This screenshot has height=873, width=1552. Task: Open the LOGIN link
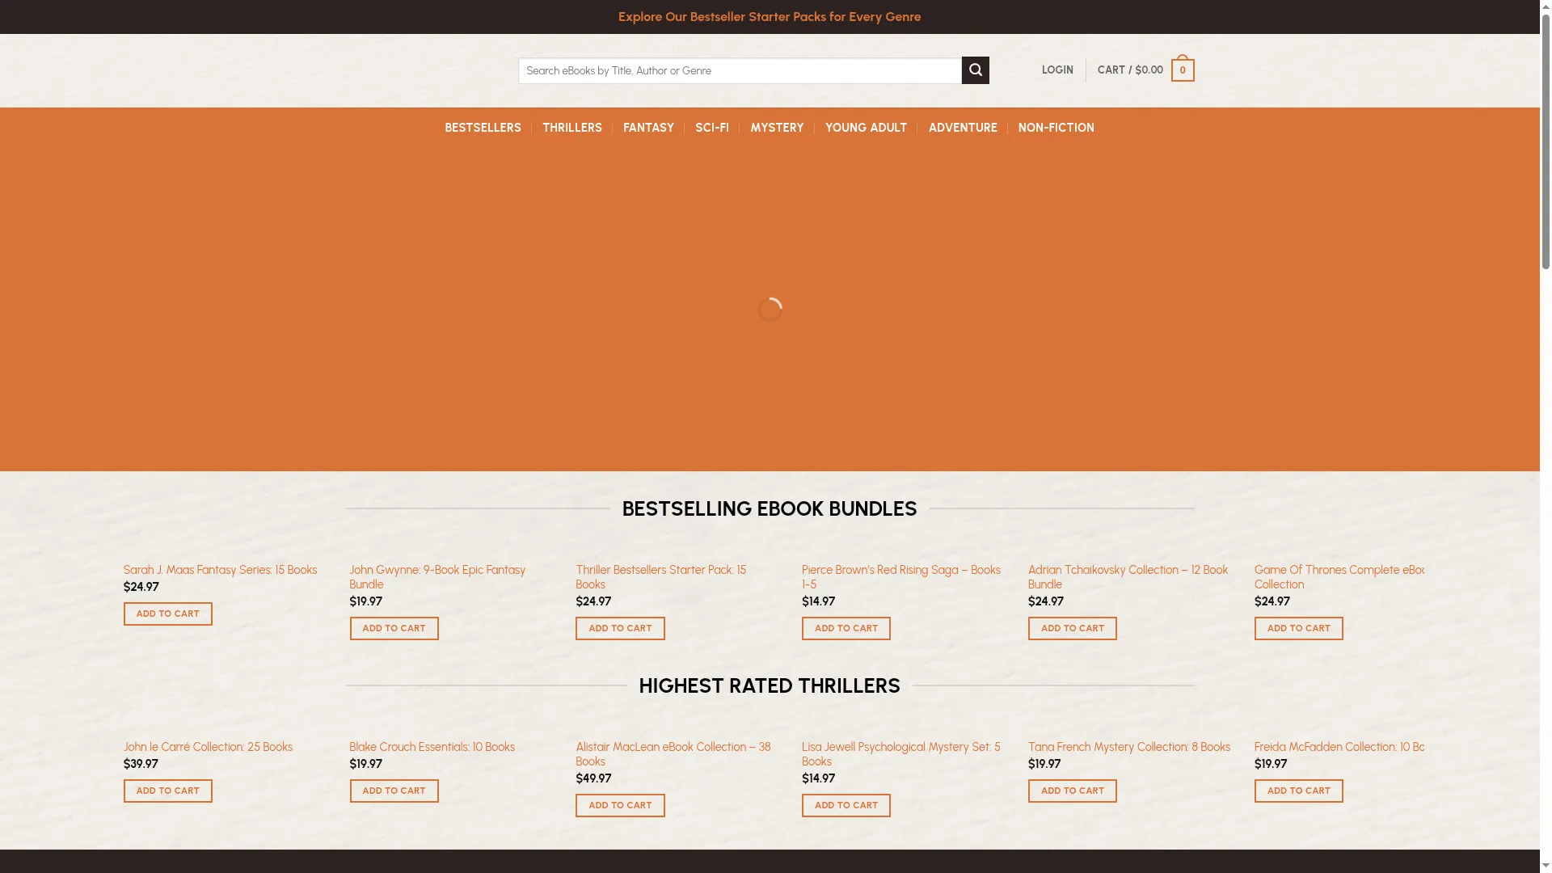click(x=1057, y=70)
